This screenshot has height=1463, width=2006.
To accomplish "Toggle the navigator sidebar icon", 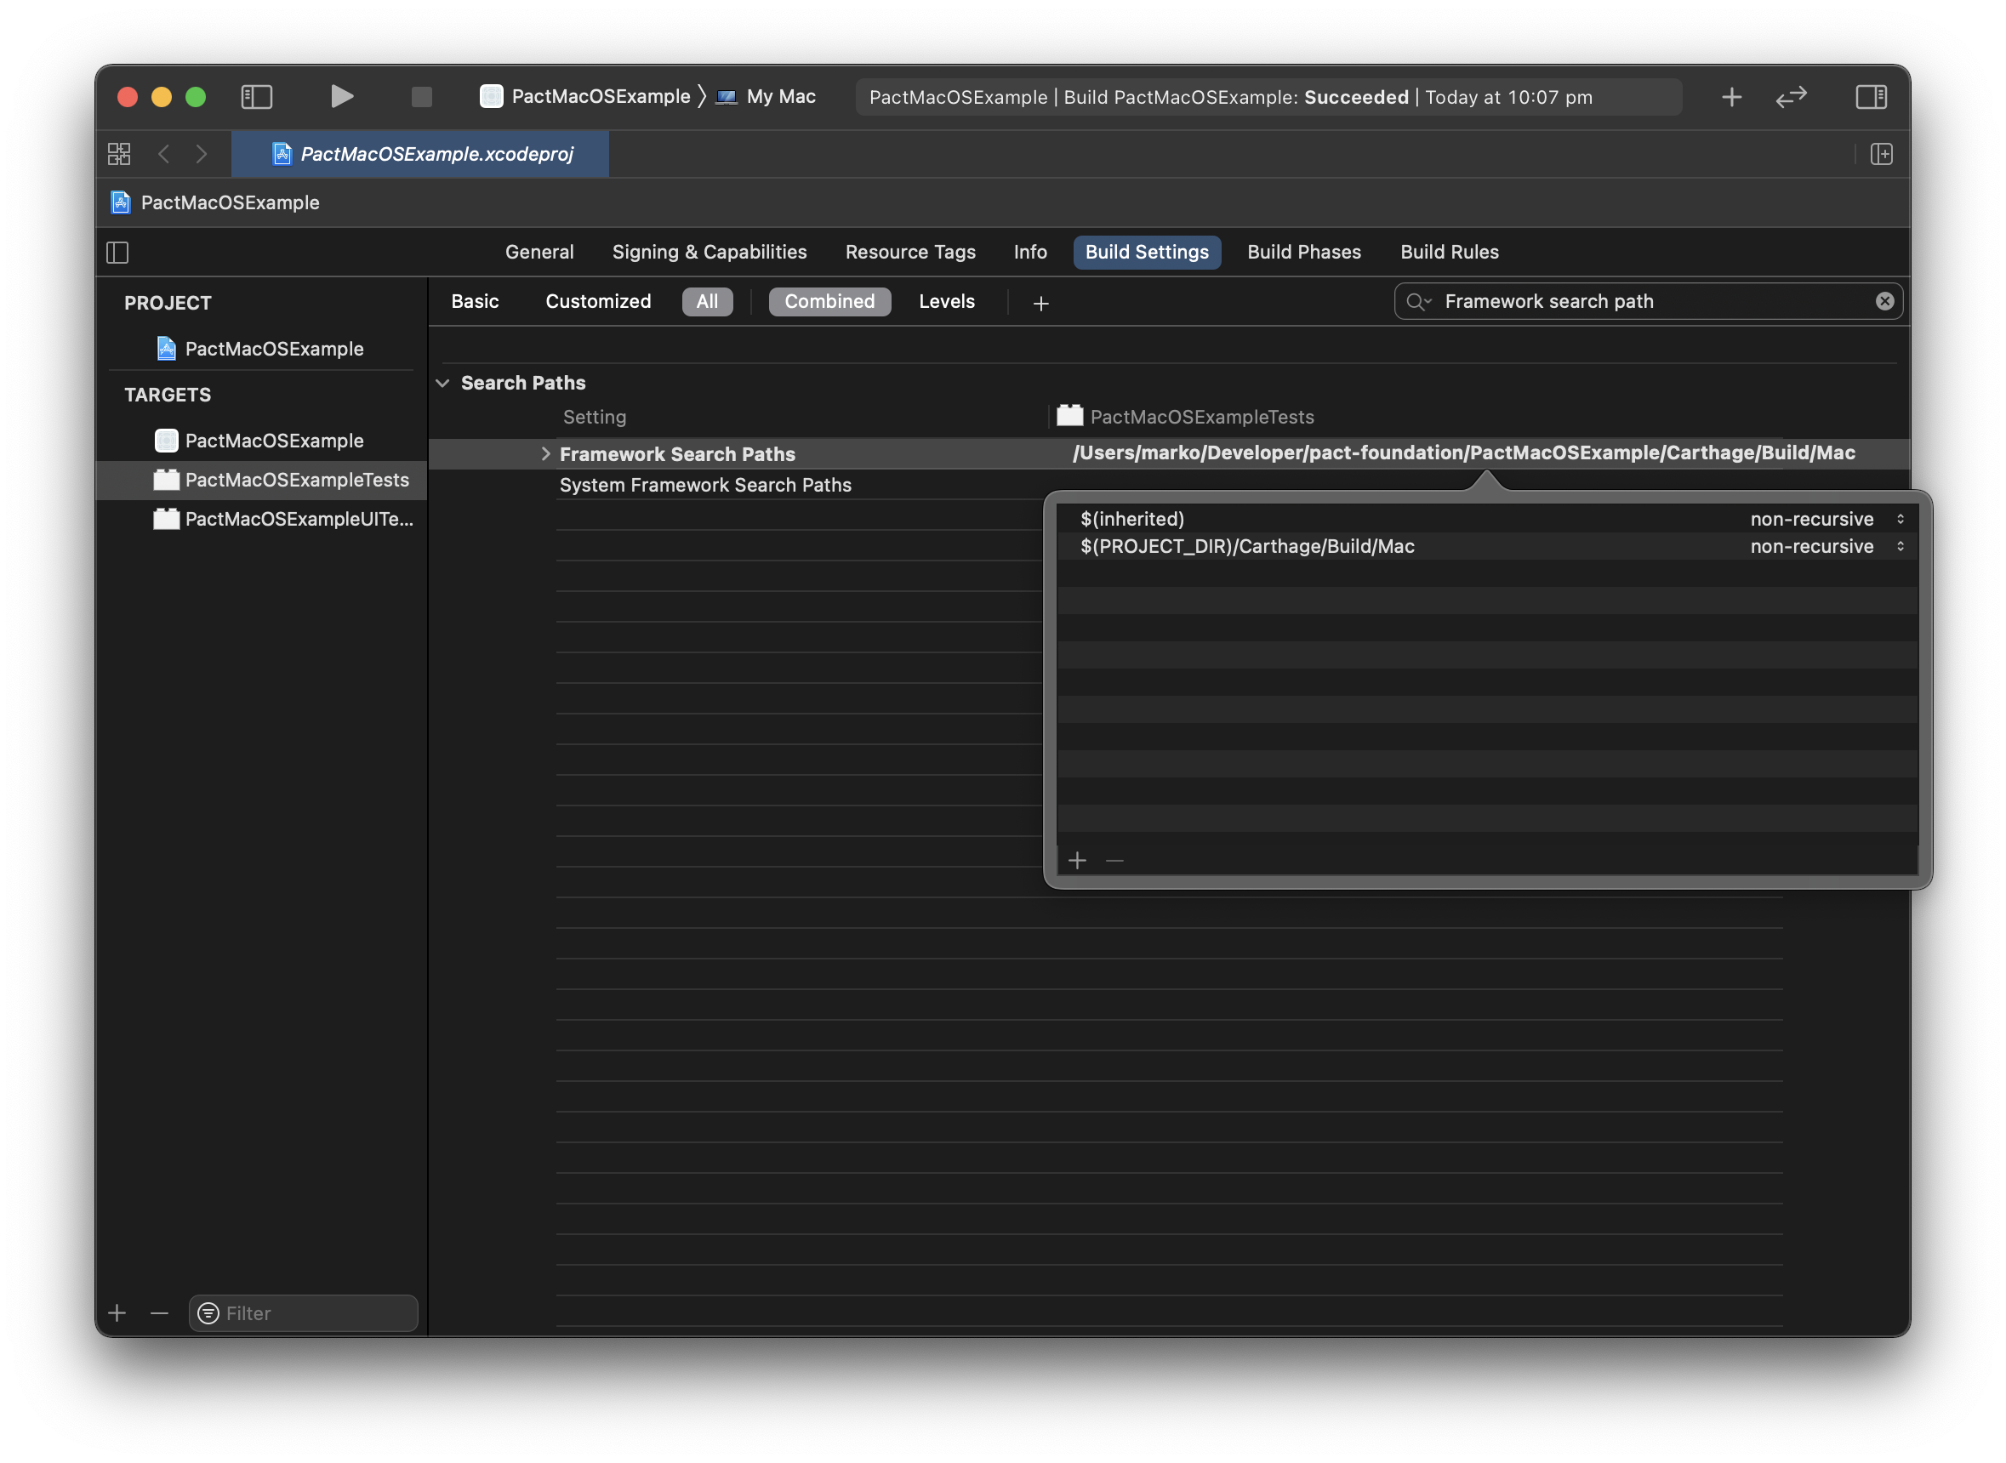I will pos(257,96).
